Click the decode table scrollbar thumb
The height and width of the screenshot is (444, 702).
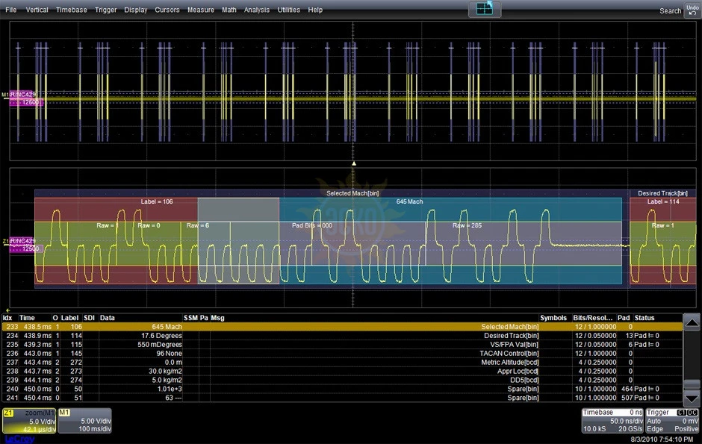(x=692, y=384)
